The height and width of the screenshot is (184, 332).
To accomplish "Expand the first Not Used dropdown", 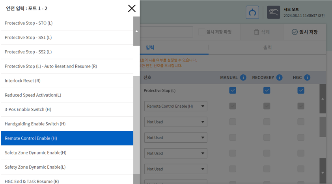I will pyautogui.click(x=175, y=122).
